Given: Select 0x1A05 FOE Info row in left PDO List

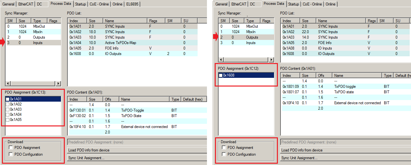Looking at the screenshot, I should pyautogui.click(x=132, y=48).
